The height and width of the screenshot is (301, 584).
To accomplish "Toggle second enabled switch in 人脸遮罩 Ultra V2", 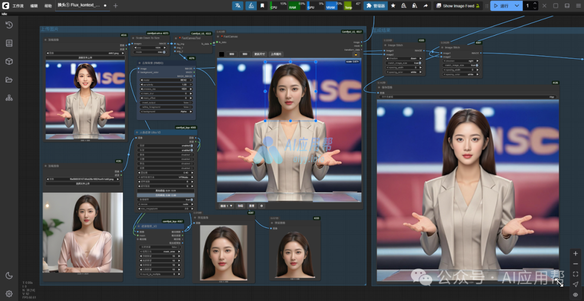I will click(x=192, y=150).
